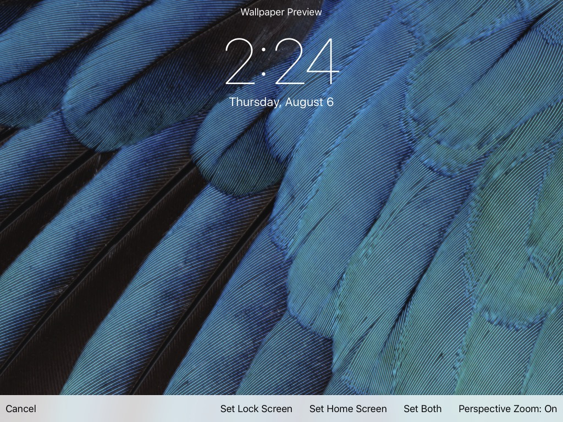Tap the minutes 24 on the clock
The width and height of the screenshot is (563, 422).
306,62
